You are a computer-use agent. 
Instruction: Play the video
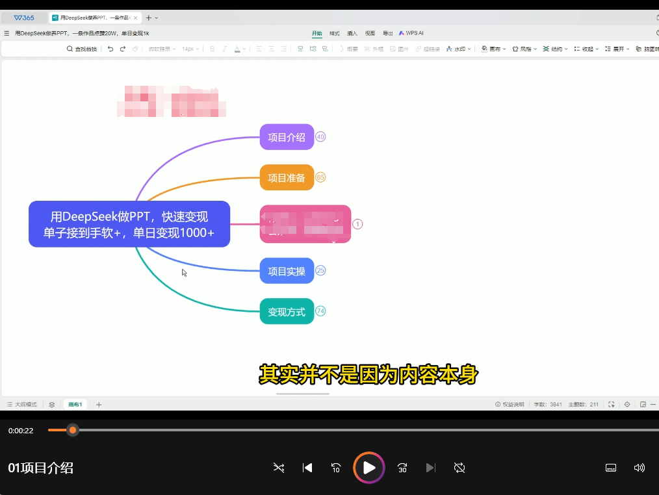coord(369,468)
